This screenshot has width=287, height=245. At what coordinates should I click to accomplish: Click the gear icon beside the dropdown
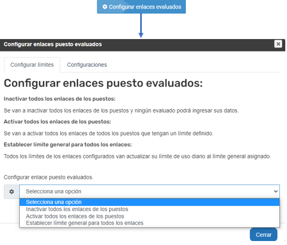12,192
